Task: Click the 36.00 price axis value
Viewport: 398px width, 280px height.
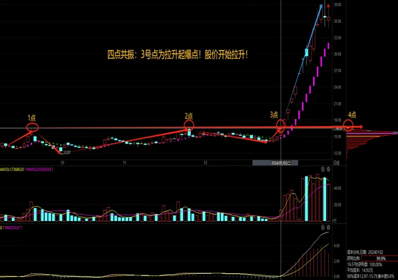Action: 337,21
